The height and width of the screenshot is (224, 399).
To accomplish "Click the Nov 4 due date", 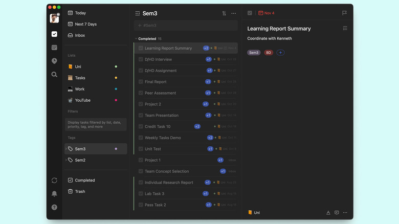I will (x=267, y=13).
